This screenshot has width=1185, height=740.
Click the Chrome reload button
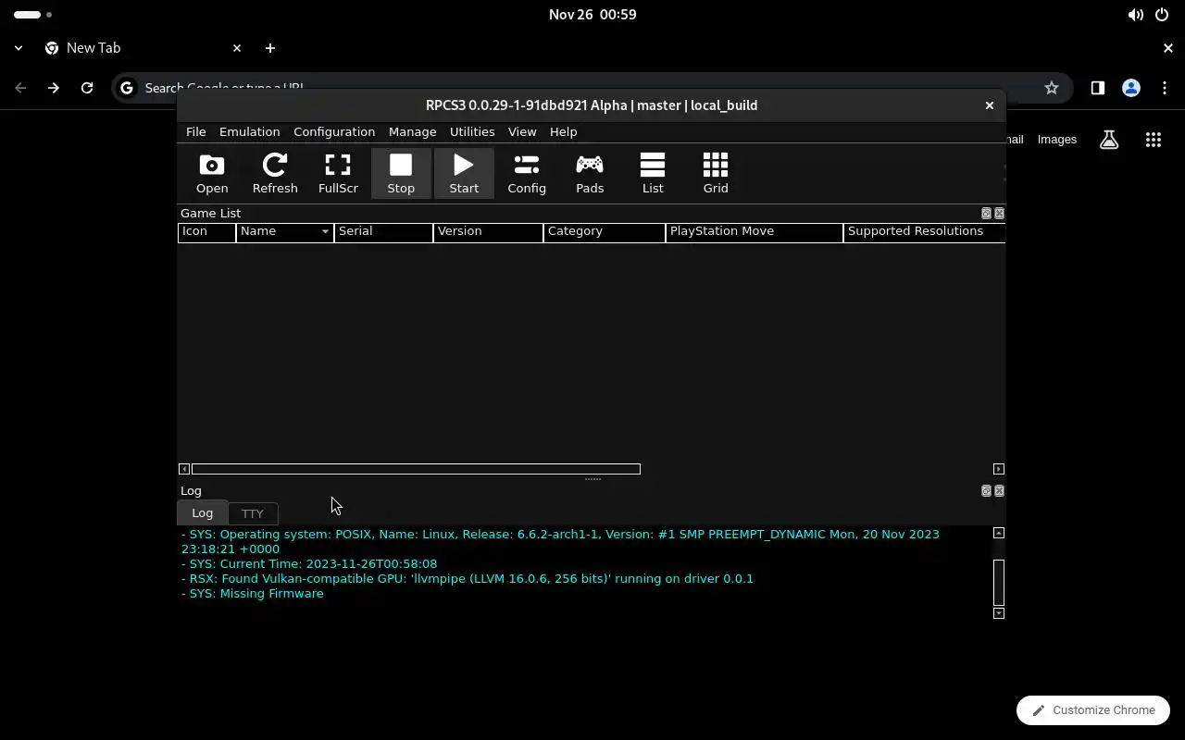(x=87, y=88)
